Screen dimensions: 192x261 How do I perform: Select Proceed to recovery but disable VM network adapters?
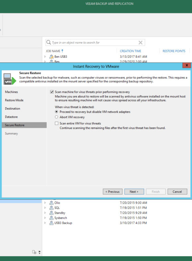point(56,112)
